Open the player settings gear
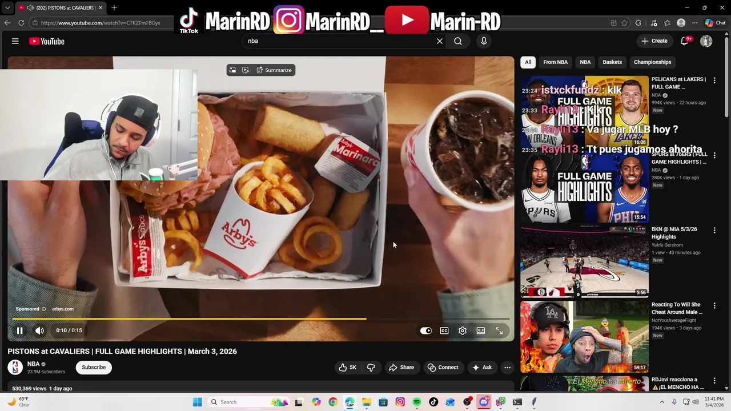This screenshot has width=731, height=411. [x=463, y=331]
